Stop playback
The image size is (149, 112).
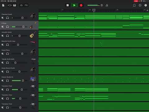tap(67, 5)
